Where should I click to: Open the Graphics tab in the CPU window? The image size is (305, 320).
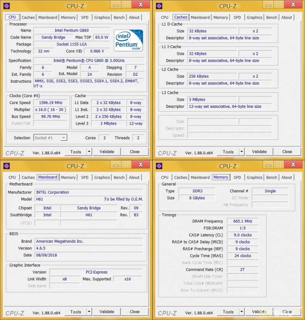102,18
